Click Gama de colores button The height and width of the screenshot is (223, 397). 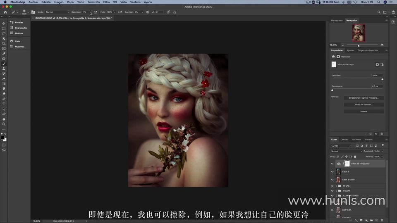tap(364, 104)
